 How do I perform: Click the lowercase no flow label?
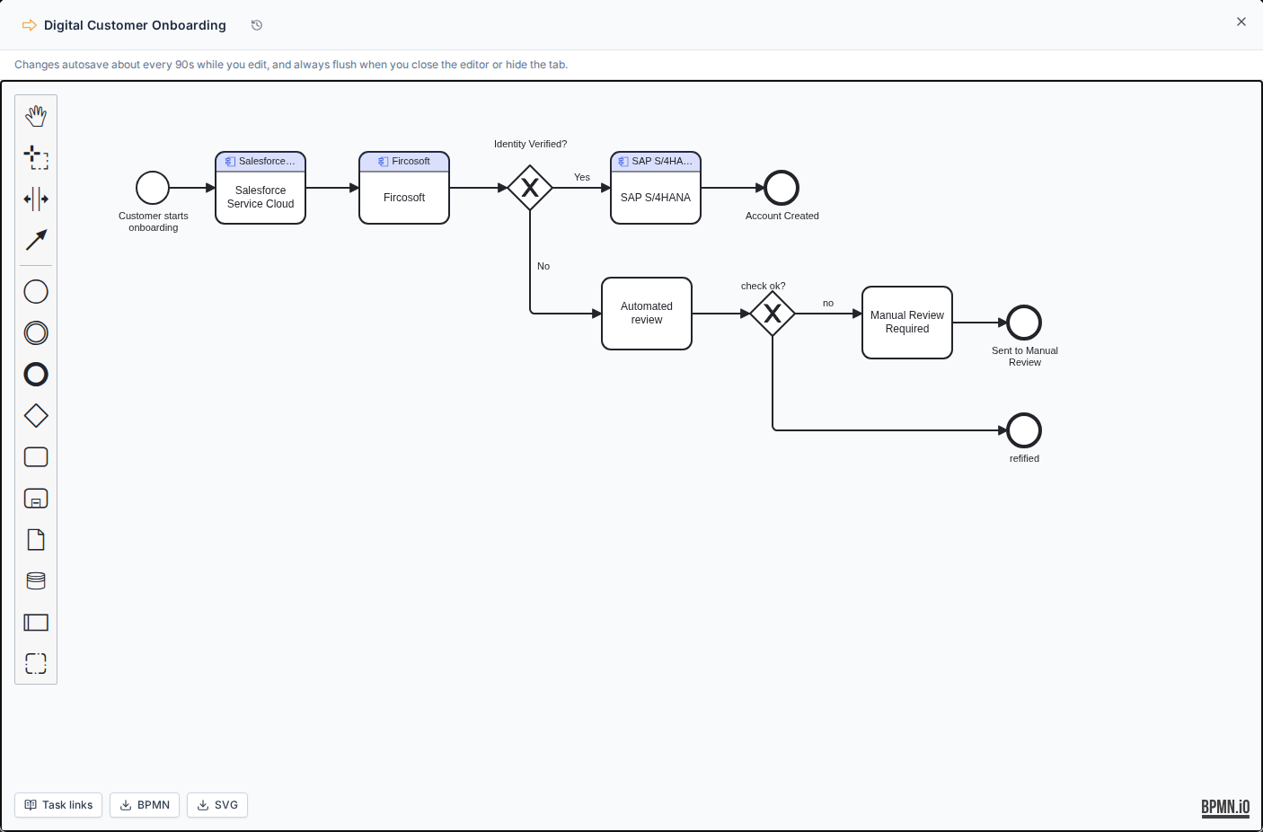coord(828,303)
